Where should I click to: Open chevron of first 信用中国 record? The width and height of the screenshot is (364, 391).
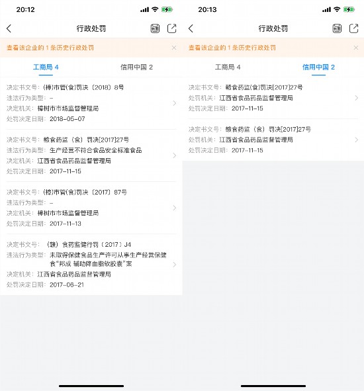(357, 98)
